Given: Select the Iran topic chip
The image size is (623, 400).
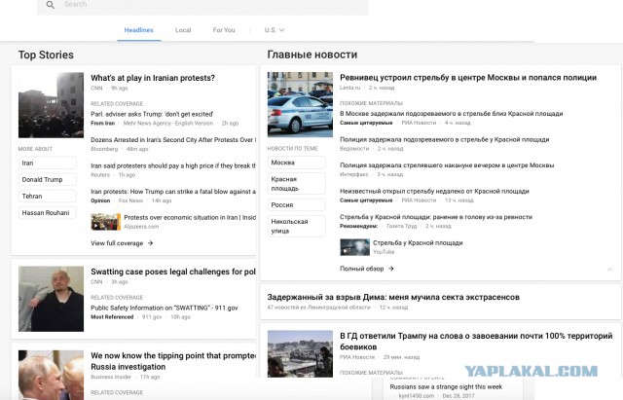Looking at the screenshot, I should pyautogui.click(x=48, y=163).
